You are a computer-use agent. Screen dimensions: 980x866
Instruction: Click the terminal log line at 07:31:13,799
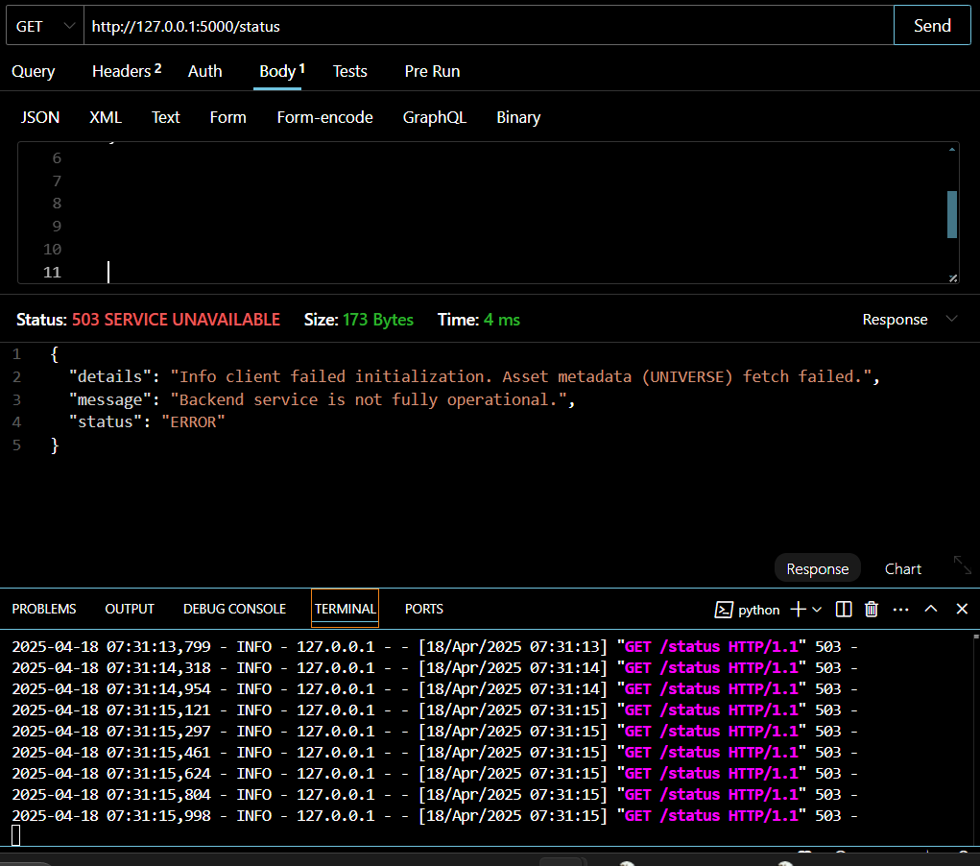[435, 646]
